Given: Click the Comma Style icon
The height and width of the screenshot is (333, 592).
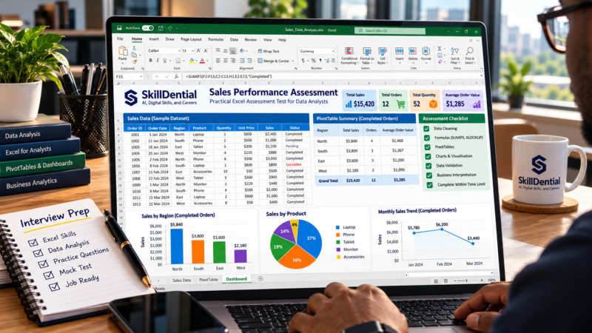Looking at the screenshot, I should point(320,61).
